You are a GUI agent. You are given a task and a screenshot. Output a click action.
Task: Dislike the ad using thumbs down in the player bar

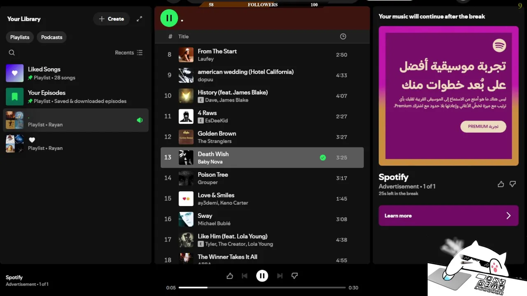(294, 276)
